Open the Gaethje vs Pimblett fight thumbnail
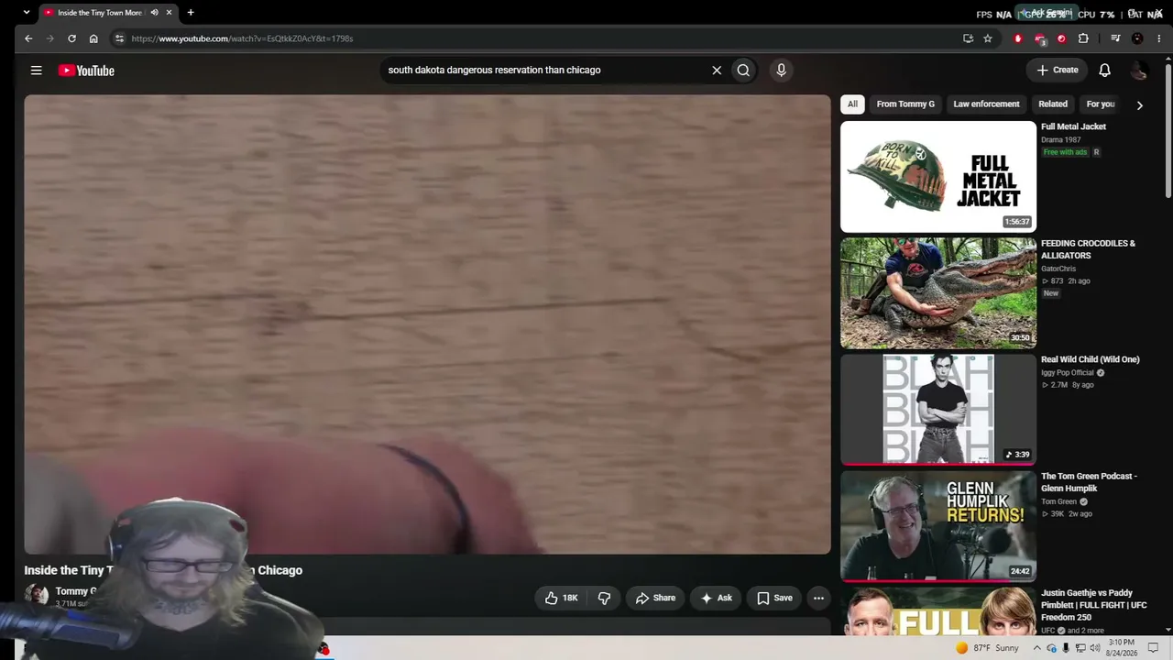 tap(938, 611)
